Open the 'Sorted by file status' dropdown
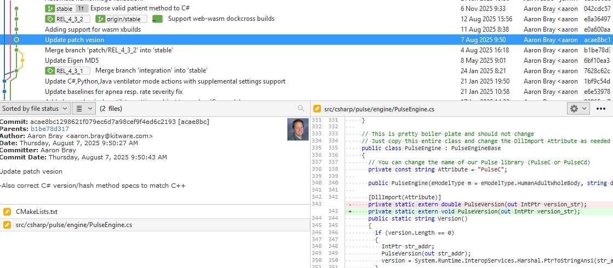613x268 pixels. (x=35, y=109)
